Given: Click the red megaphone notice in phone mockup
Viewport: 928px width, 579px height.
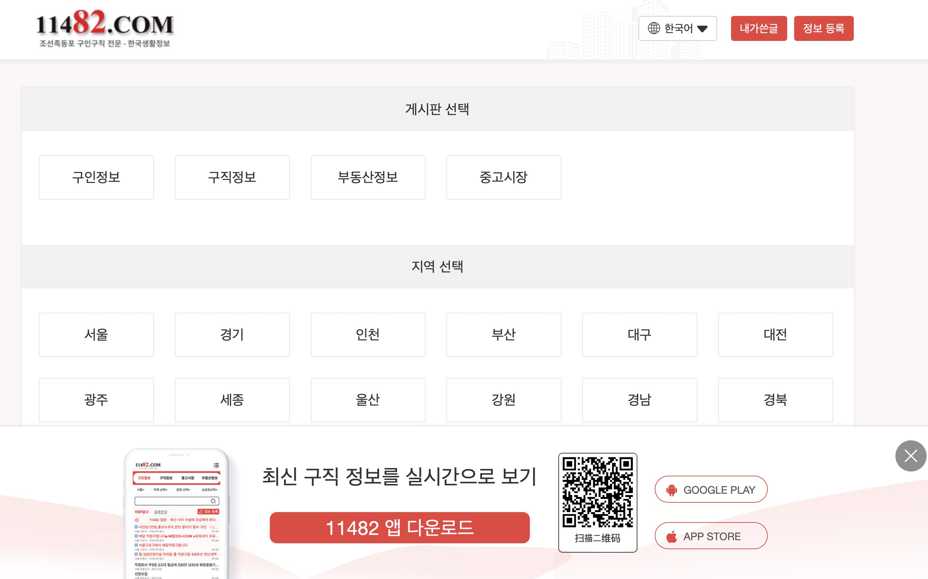Looking at the screenshot, I should pyautogui.click(x=176, y=520).
